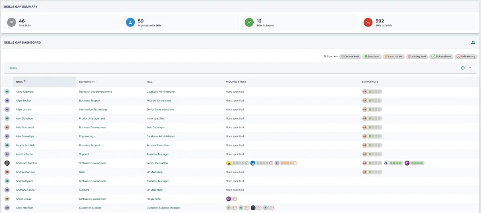Open the Engineering department link
This screenshot has height=213, width=481.
86,136
